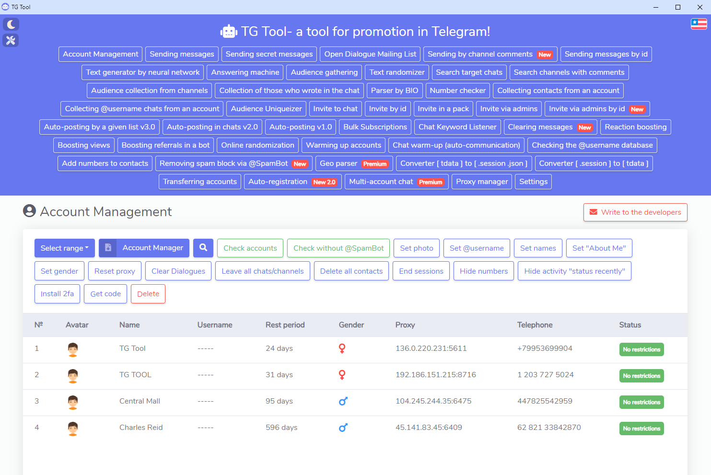Click the Set gender button
The image size is (711, 475).
[59, 271]
